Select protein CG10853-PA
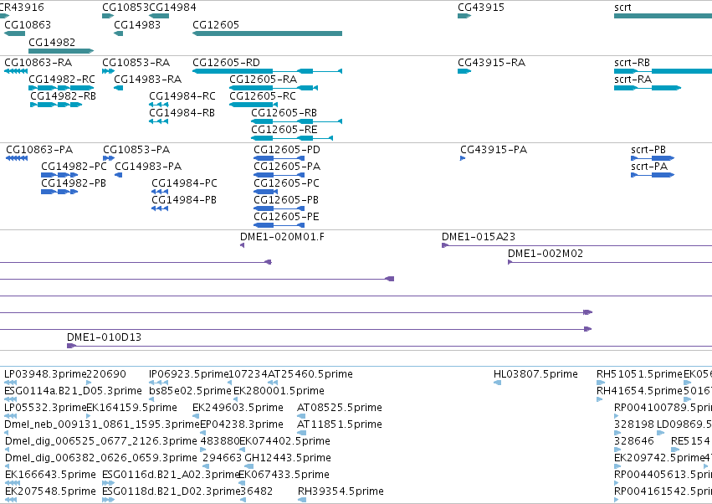 coord(109,158)
